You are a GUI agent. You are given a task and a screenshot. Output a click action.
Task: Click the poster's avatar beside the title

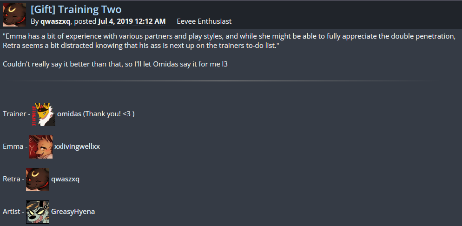coord(14,14)
